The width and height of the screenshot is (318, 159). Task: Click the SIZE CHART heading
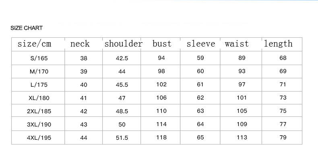27,28
